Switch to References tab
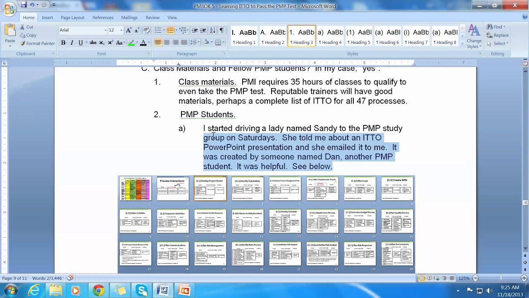The width and height of the screenshot is (529, 298). (103, 17)
